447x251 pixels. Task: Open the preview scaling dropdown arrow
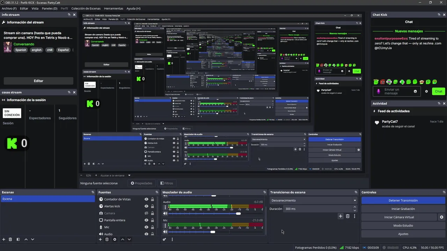pos(129,175)
